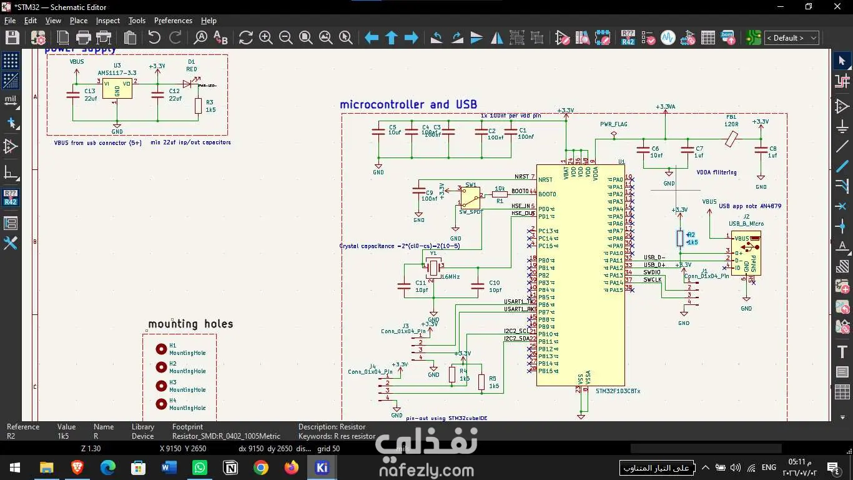Viewport: 853px width, 480px height.
Task: Click the ENG language indicator
Action: click(769, 467)
